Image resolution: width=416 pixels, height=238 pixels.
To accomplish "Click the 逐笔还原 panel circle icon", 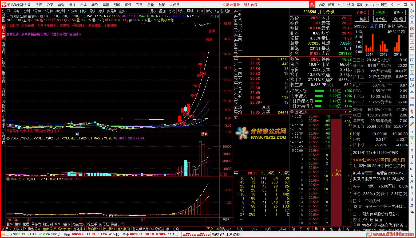I will (x=292, y=112).
